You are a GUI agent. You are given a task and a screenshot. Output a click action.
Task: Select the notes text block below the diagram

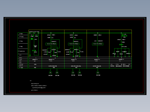tap(38, 86)
